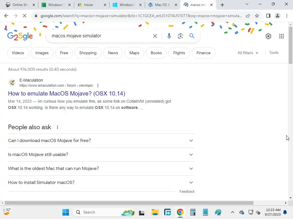This screenshot has height=219, width=293.
Task: Submit search with the magnifier icon
Action: (192, 36)
